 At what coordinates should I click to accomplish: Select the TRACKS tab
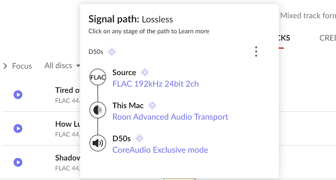pos(285,38)
